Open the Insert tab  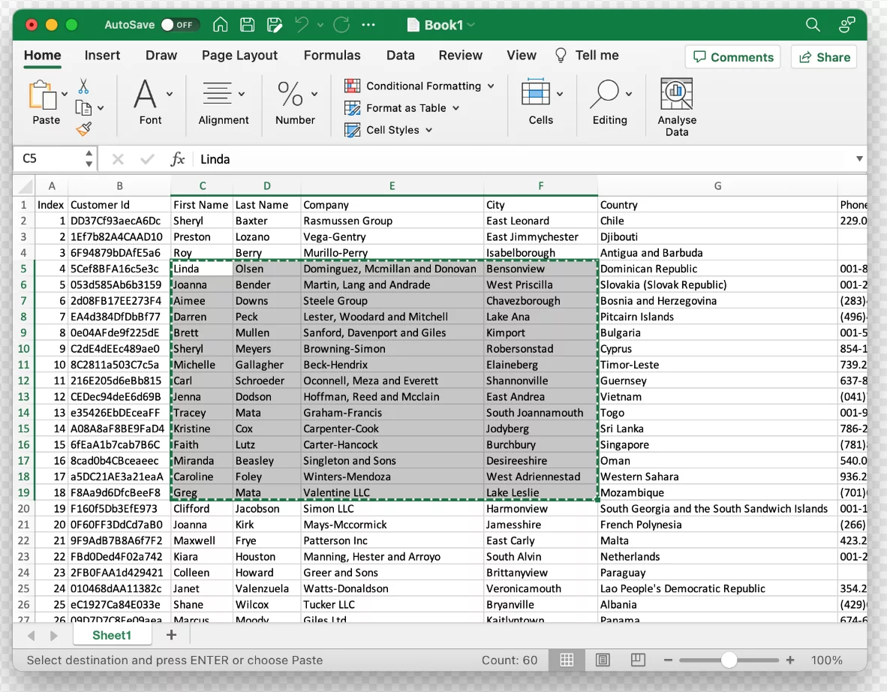click(102, 56)
